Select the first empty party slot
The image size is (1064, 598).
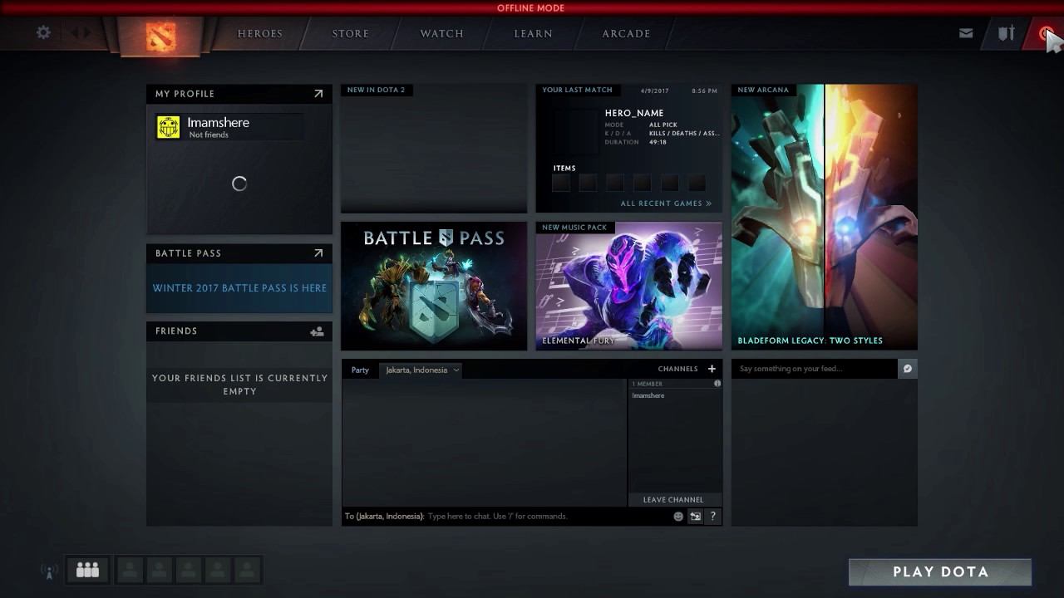[x=130, y=570]
